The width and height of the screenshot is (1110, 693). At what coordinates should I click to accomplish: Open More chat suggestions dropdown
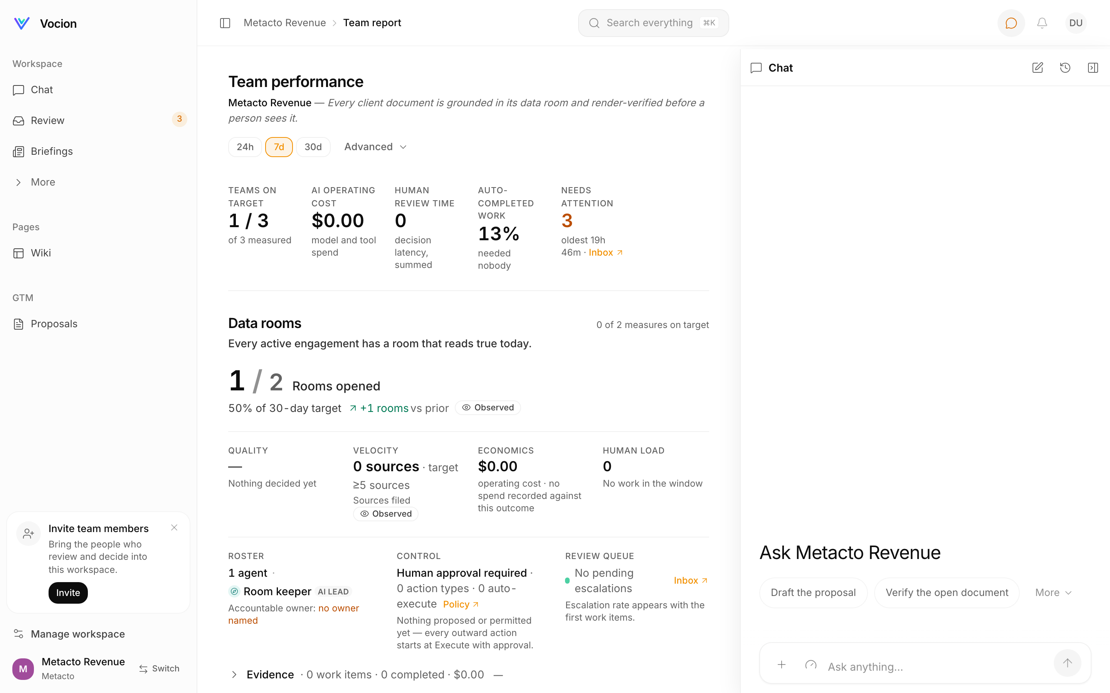coord(1053,593)
